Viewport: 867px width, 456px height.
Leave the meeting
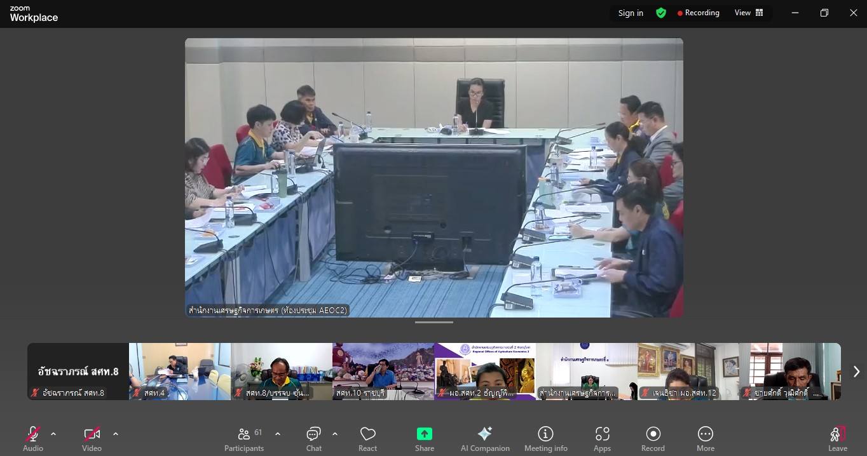[837, 439]
